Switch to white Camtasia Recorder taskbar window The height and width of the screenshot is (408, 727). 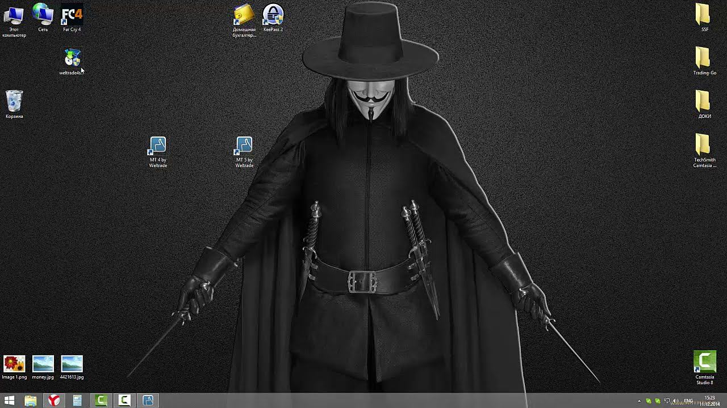pos(124,401)
